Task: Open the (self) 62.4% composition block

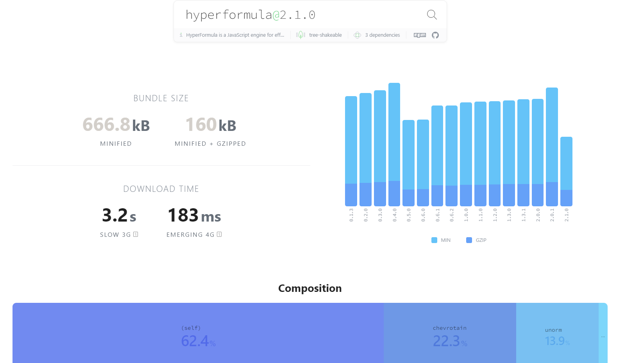Action: coord(198,333)
